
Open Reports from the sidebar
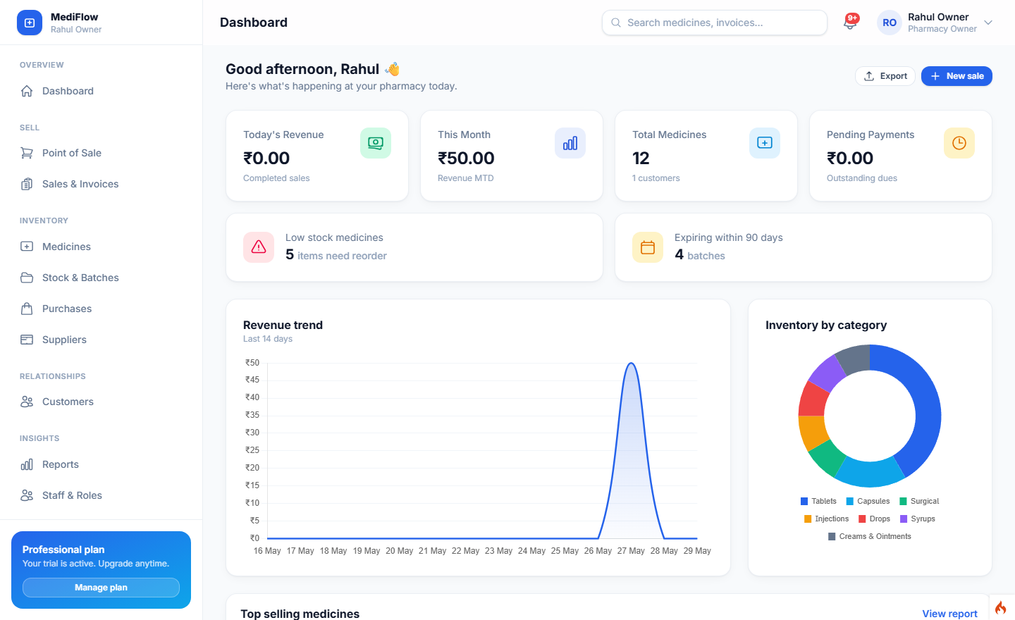click(101, 464)
